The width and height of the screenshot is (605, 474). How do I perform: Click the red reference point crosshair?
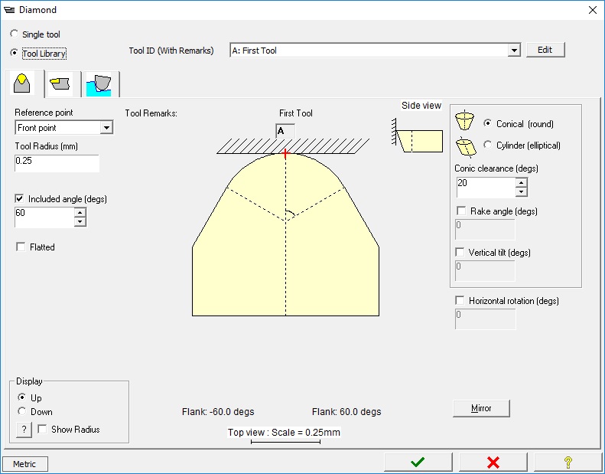coord(285,154)
